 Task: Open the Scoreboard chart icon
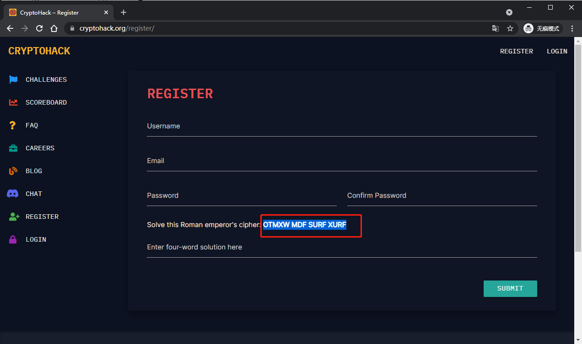(13, 102)
